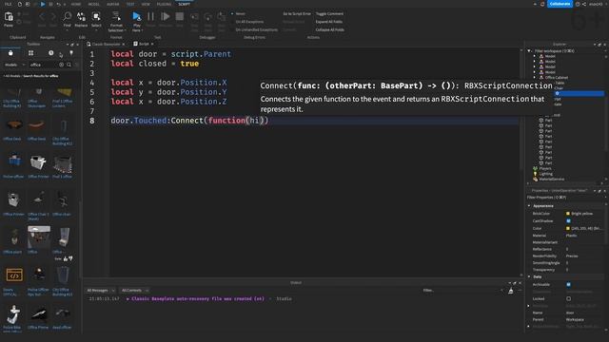
Task: Switch to the VIEW ribbon tab
Action: (x=146, y=4)
